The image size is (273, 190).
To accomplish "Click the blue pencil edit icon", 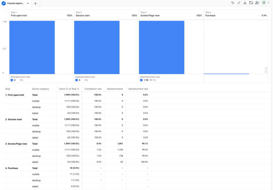I will (4, 3).
